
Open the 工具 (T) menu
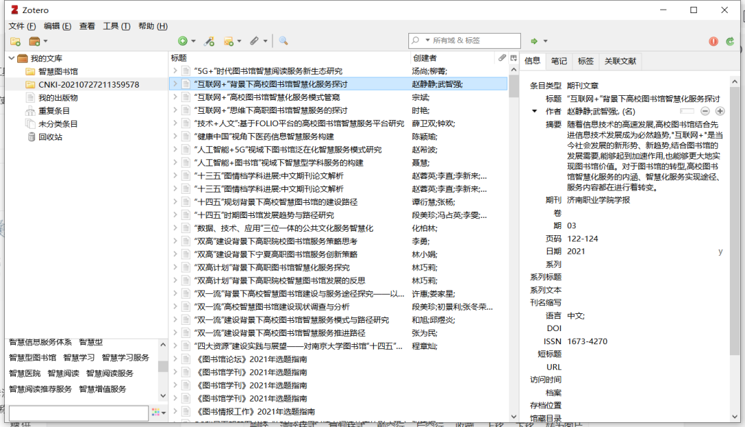(x=117, y=26)
